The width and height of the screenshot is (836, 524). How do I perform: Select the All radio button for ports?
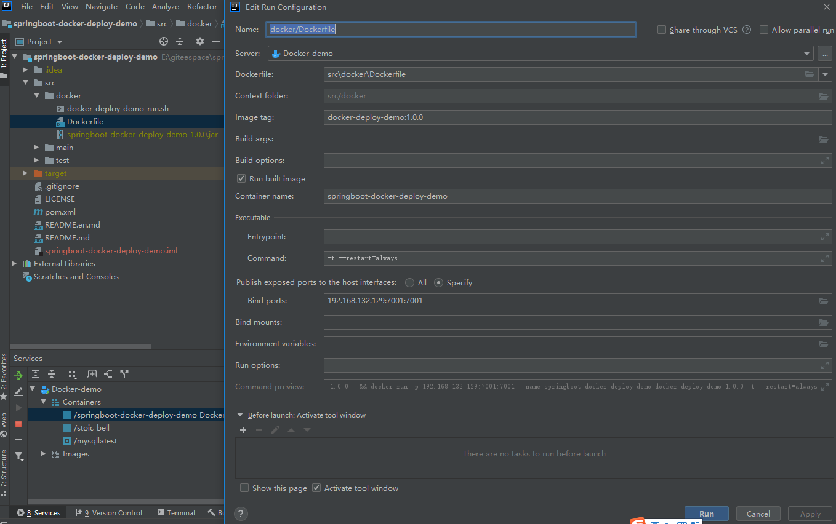409,282
